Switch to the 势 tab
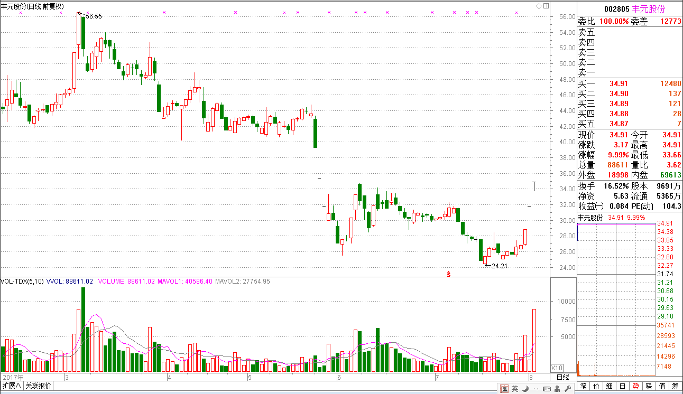Image resolution: width=683 pixels, height=394 pixels. (x=635, y=386)
